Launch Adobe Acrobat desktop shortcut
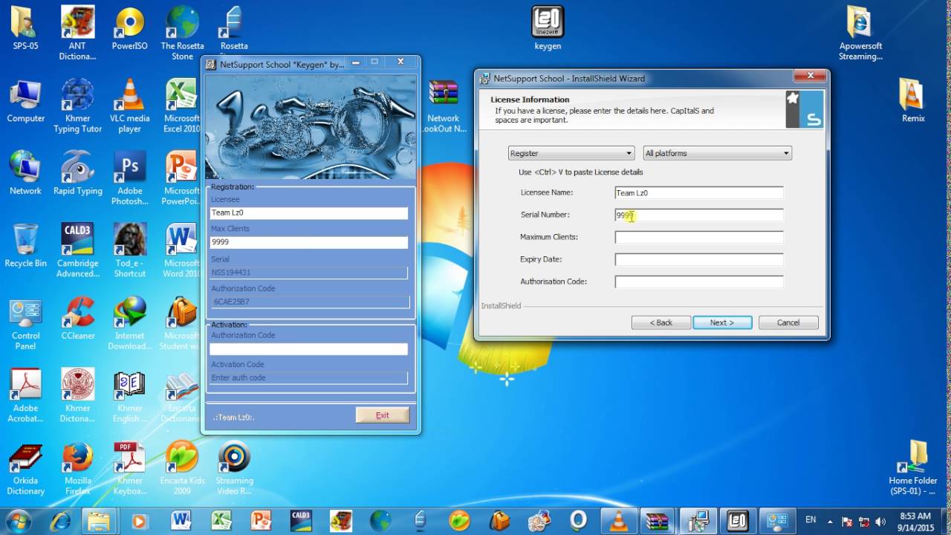This screenshot has width=951, height=535. (25, 395)
